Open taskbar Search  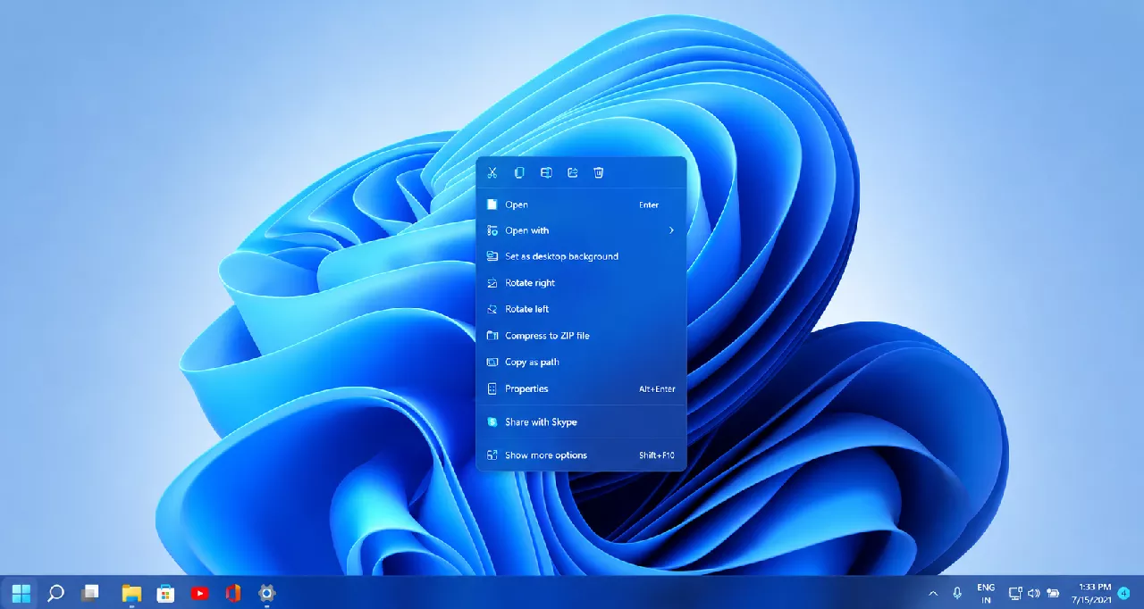[x=55, y=593]
